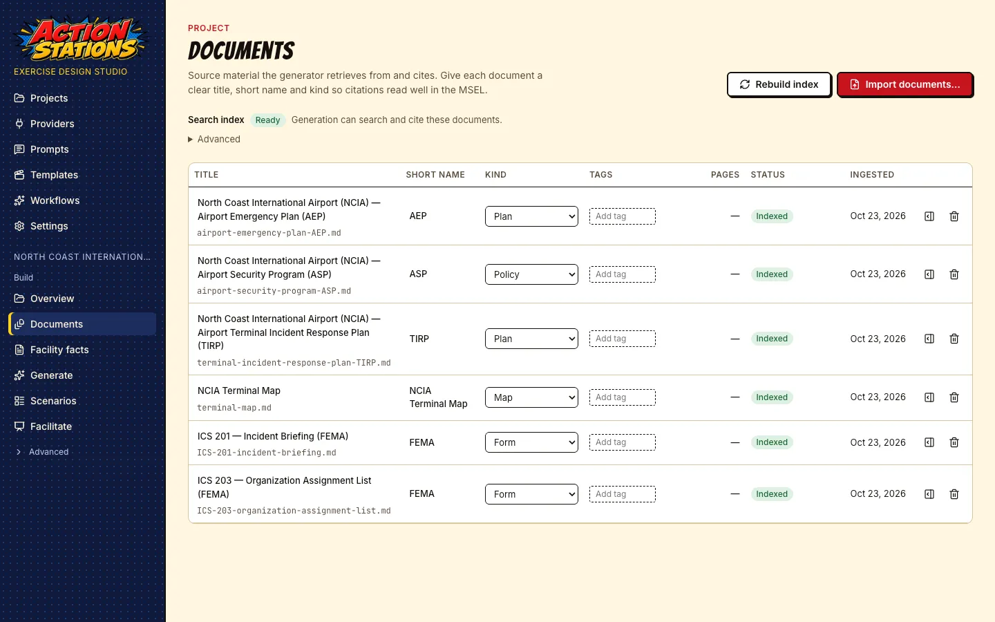The width and height of the screenshot is (995, 622).
Task: Open the Form dropdown for ICS 201
Action: click(531, 442)
